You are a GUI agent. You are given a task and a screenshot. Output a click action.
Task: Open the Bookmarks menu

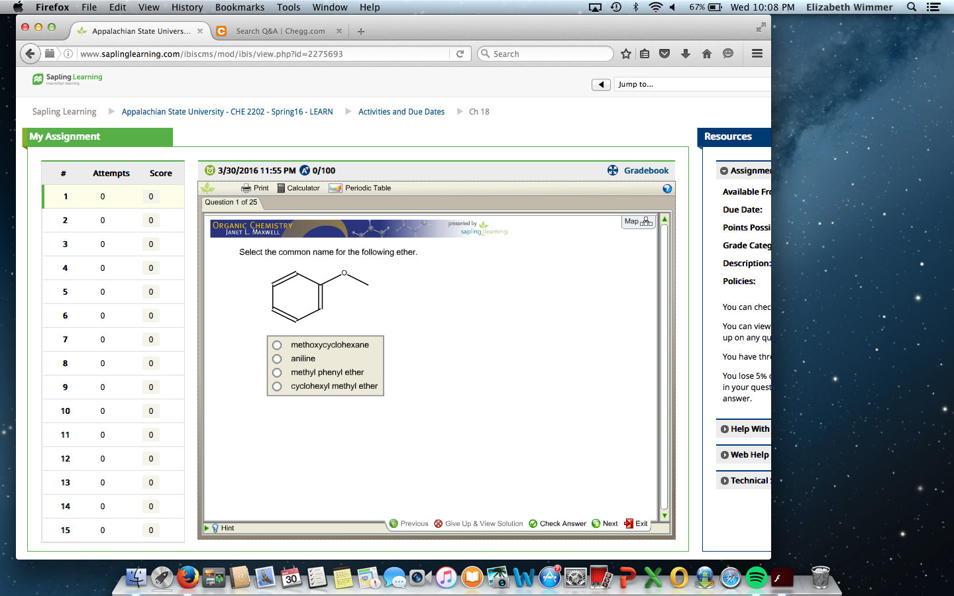(239, 7)
